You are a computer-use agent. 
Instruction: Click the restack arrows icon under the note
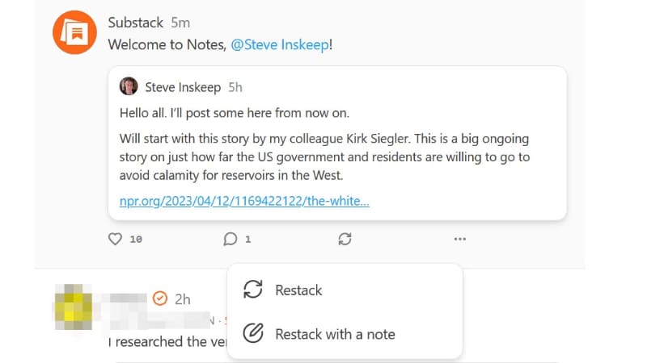coord(345,239)
